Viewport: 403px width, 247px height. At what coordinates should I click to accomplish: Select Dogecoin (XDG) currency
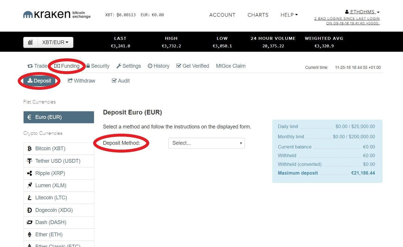(x=59, y=210)
